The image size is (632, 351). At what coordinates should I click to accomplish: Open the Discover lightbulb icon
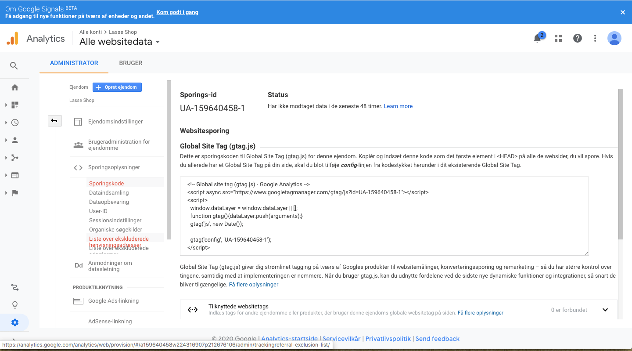[15, 305]
